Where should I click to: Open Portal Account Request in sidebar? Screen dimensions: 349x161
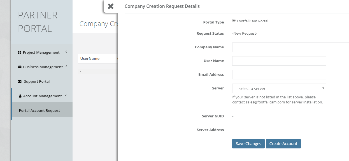click(39, 110)
